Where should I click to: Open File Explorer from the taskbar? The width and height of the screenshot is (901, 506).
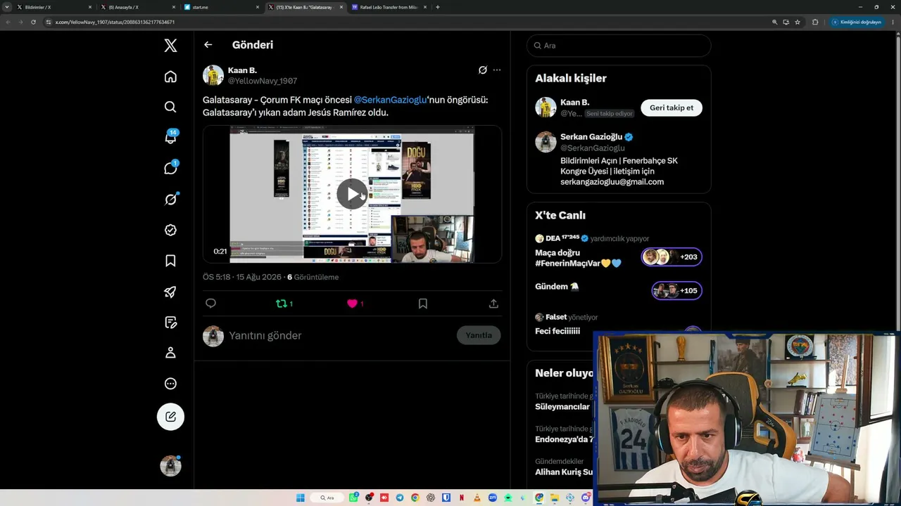555,498
